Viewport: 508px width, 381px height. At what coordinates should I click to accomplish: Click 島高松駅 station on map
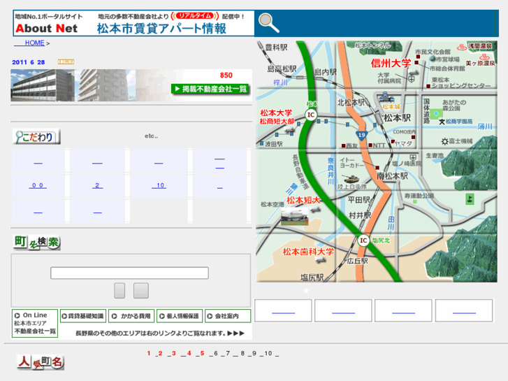coord(282,69)
